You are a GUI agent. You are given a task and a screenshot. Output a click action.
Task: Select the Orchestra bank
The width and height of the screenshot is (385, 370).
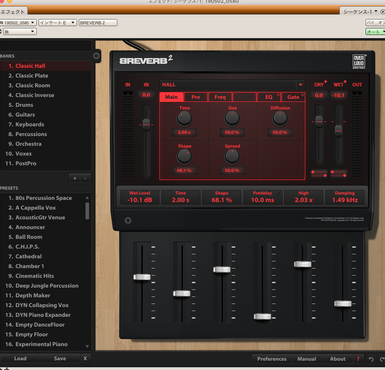[46, 144]
